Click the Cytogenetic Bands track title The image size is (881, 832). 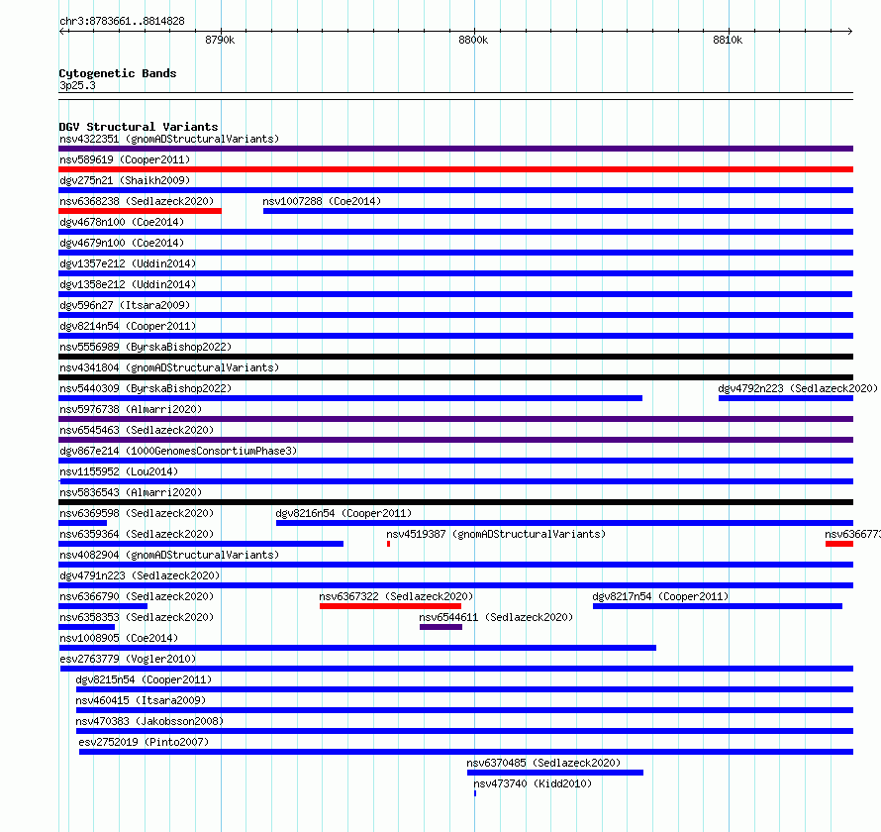tap(118, 73)
